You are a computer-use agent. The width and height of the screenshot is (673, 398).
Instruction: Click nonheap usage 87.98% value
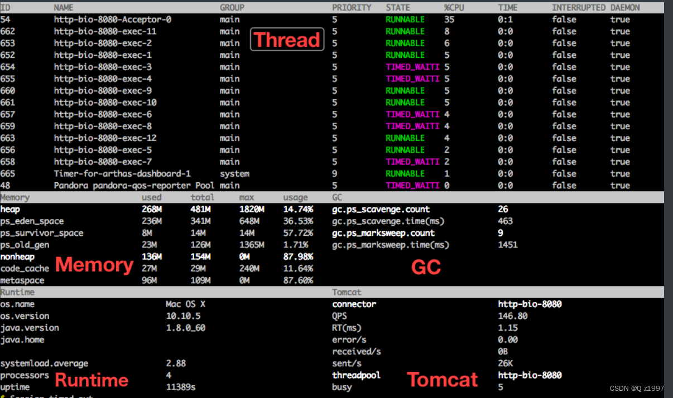click(x=298, y=257)
